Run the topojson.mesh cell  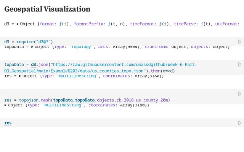point(240,93)
